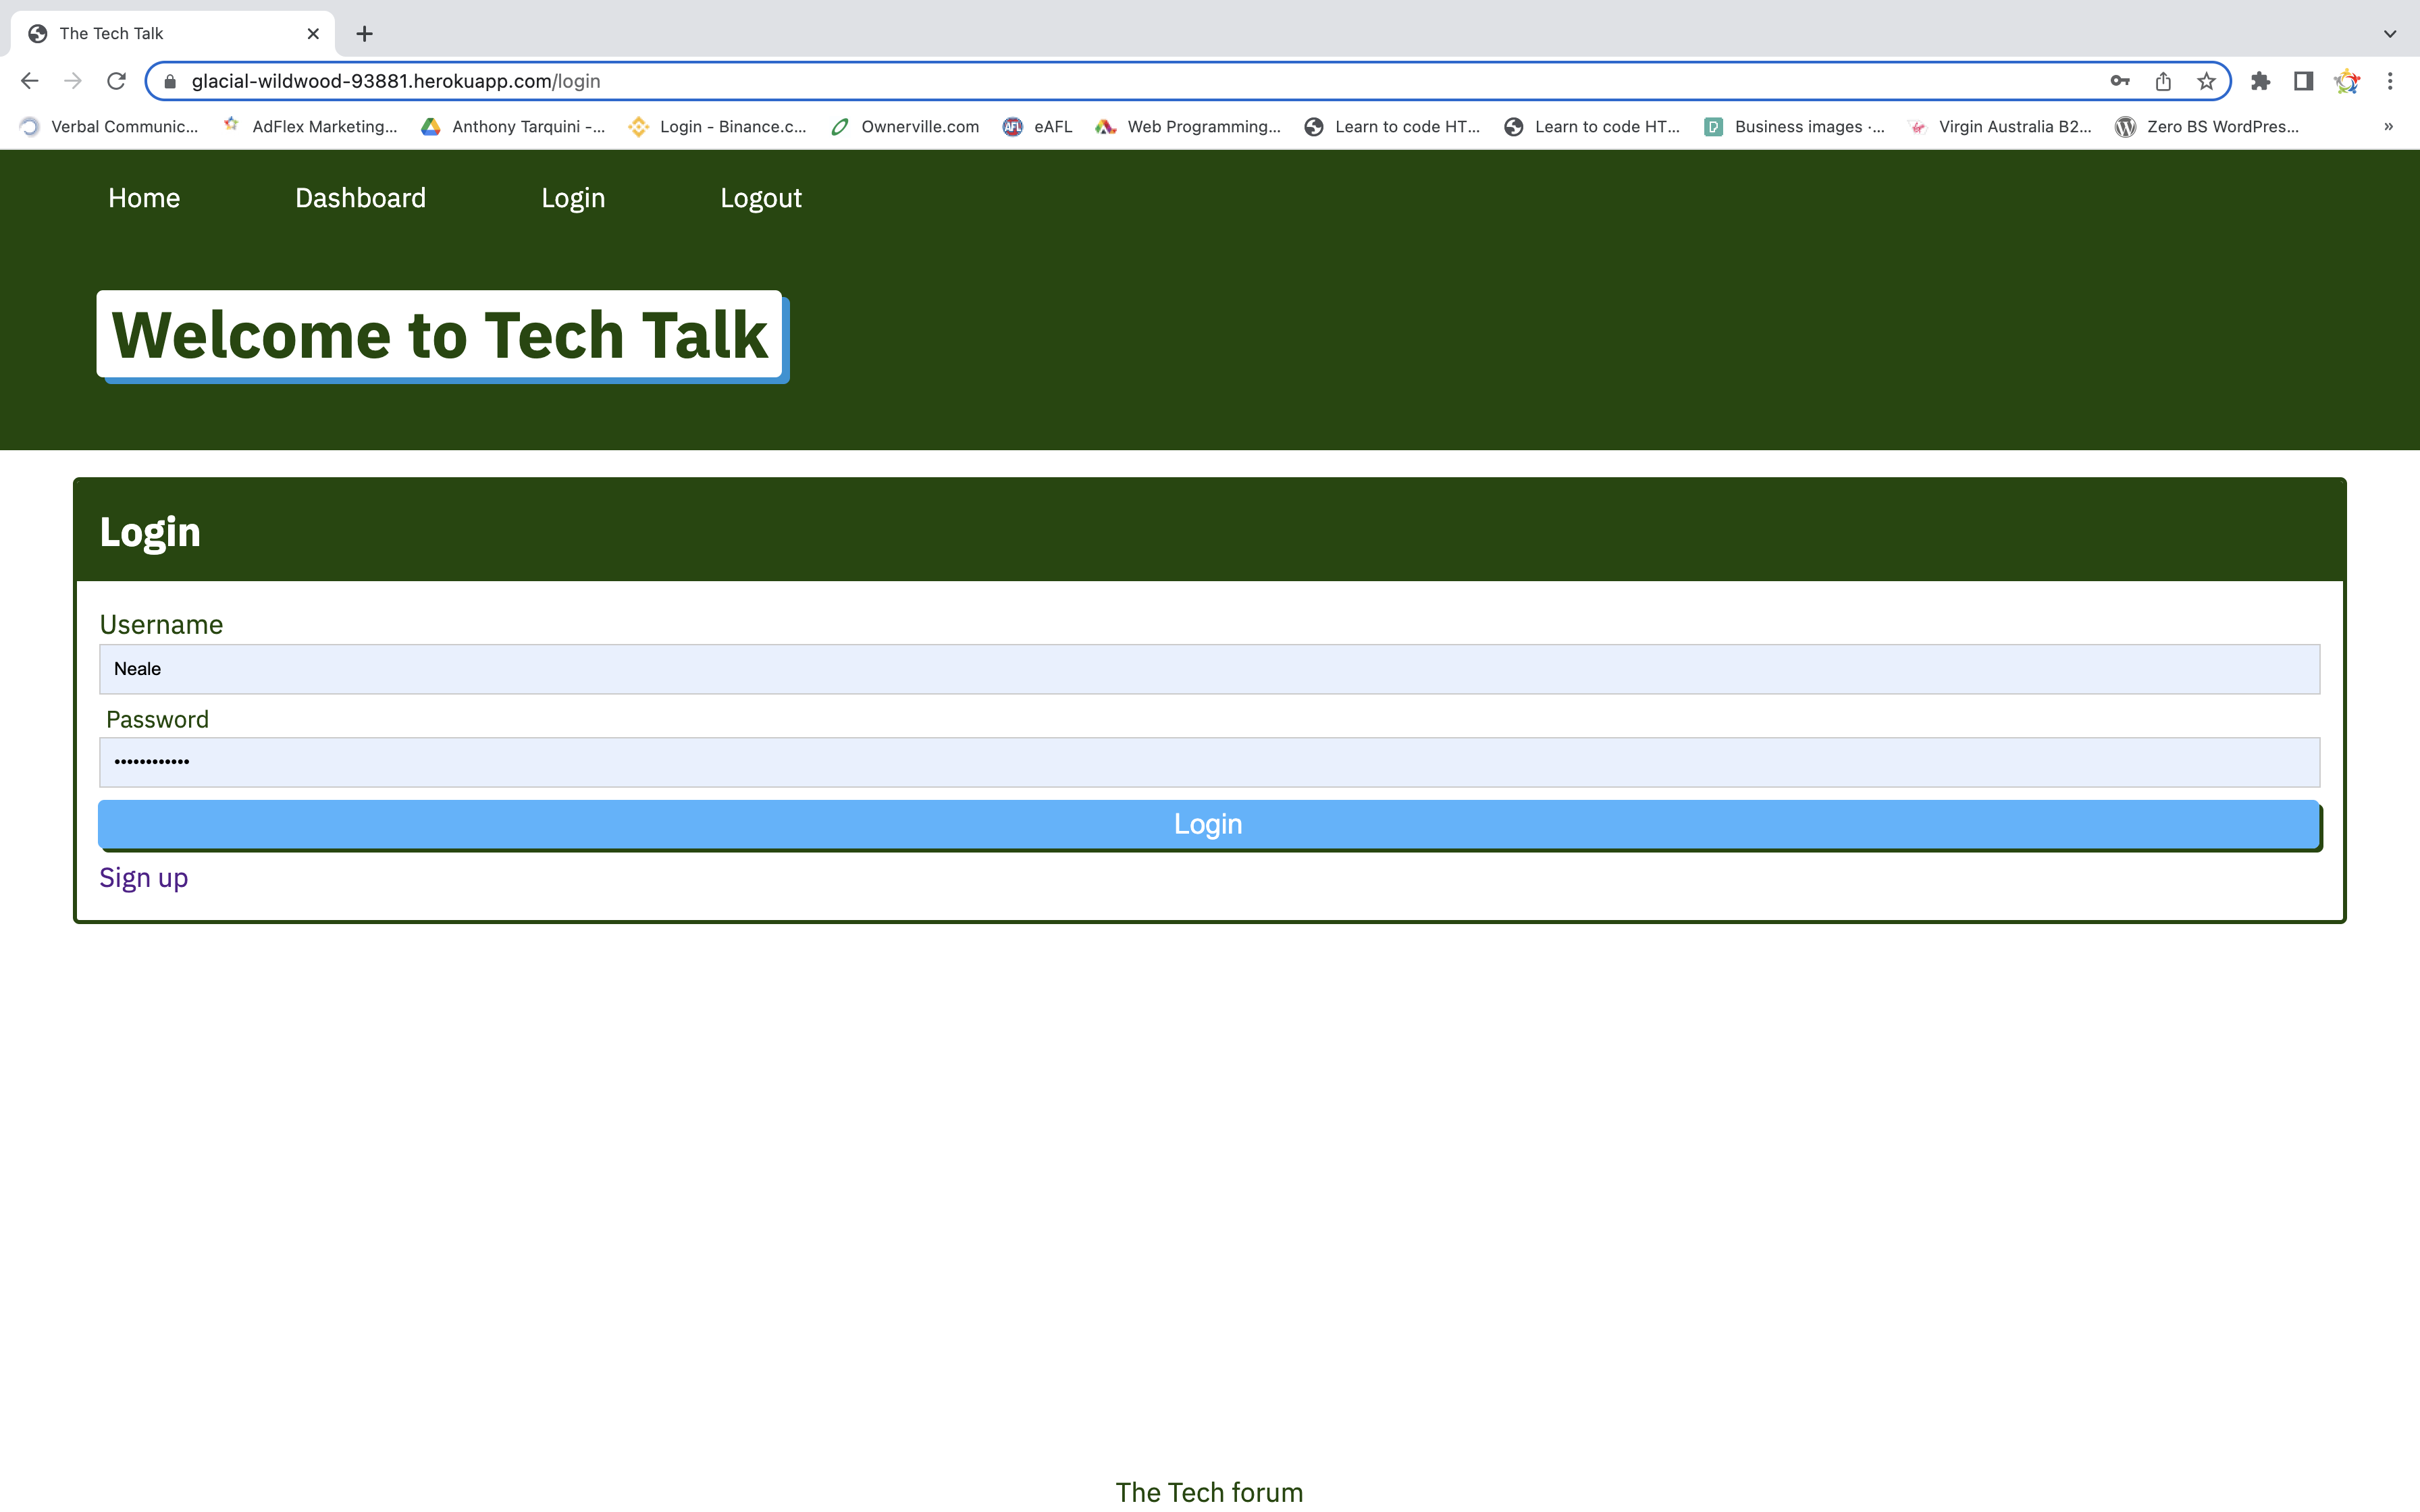Image resolution: width=2420 pixels, height=1512 pixels.
Task: Open AdFlex Marketing bookmark
Action: [x=310, y=126]
